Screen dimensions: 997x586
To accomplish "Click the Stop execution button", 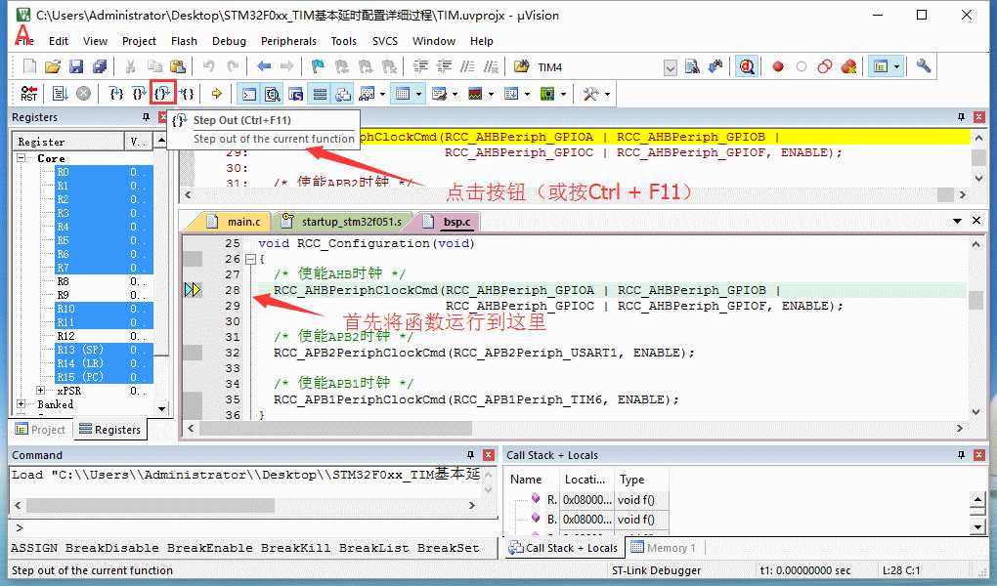I will (x=83, y=94).
